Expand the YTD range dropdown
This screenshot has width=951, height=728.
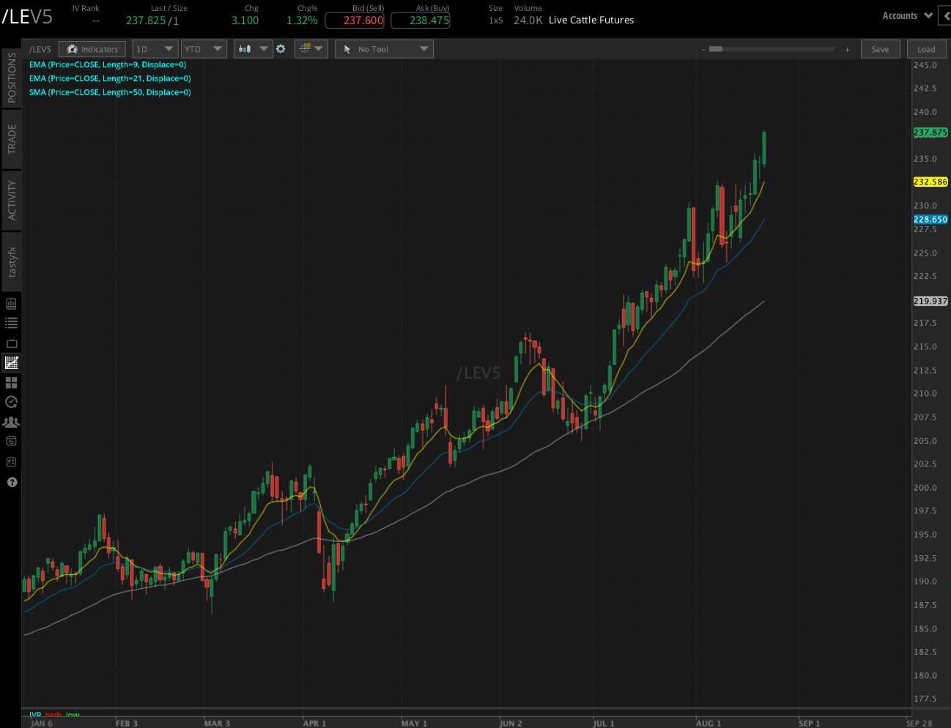click(x=204, y=48)
